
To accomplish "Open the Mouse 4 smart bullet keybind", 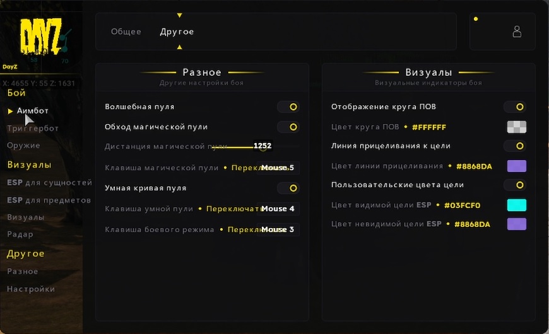I will pos(278,209).
